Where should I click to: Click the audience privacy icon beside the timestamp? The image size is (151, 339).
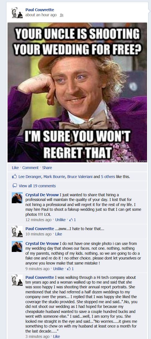click(x=62, y=15)
